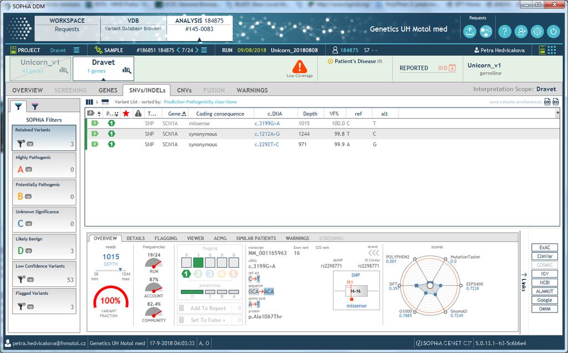568x353 pixels.
Task: Select the teal SOPHiA filter funnel tab
Action: click(18, 106)
